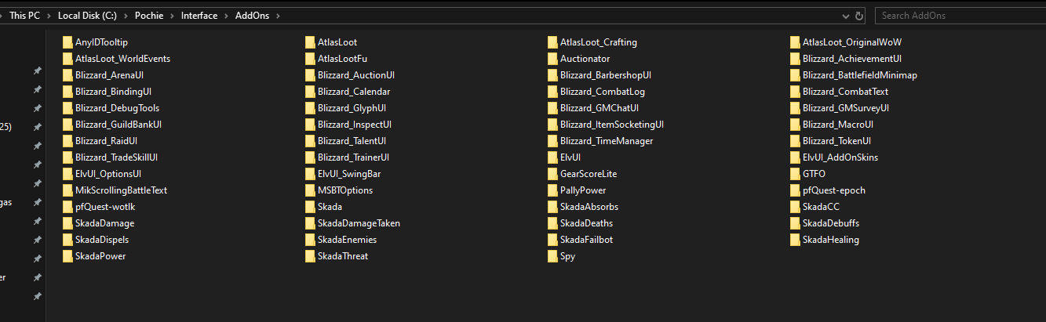Select the SkadaThreat folder icon
This screenshot has height=322, width=1046.
click(309, 256)
